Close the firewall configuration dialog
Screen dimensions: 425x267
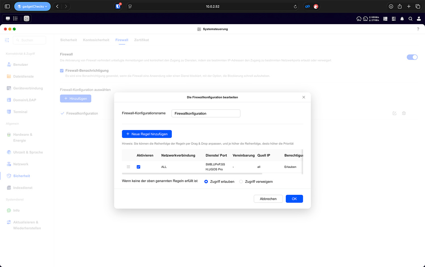[304, 97]
